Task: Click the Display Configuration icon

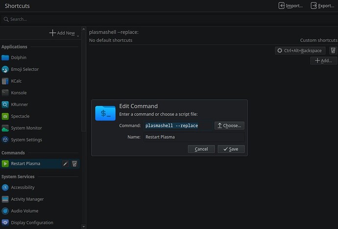Action: (x=5, y=223)
